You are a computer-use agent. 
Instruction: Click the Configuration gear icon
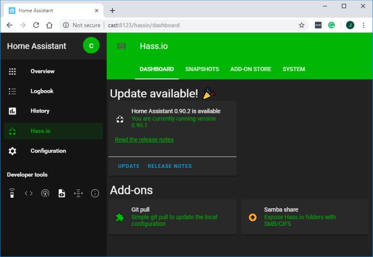12,151
